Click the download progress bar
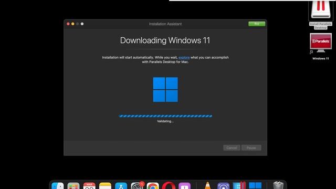 [165, 116]
